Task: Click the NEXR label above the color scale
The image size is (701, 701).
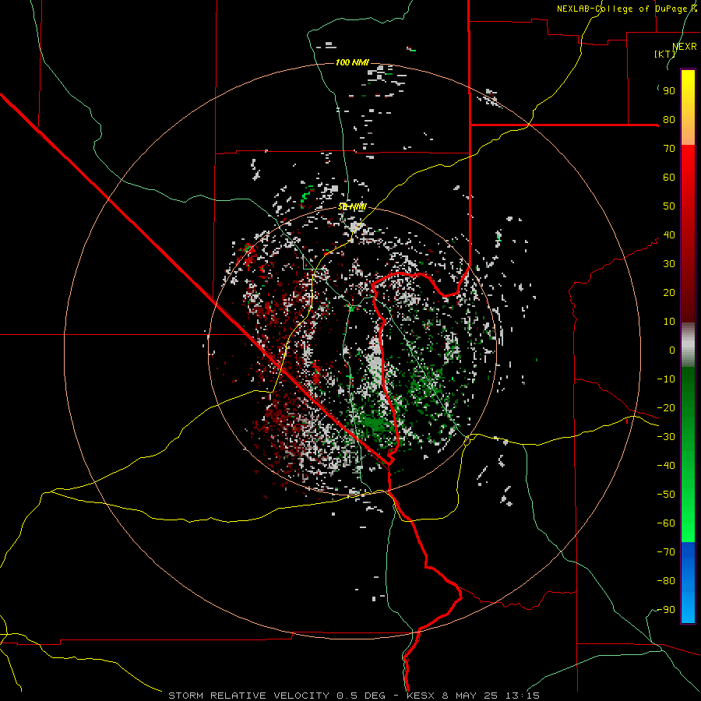Action: (x=685, y=47)
